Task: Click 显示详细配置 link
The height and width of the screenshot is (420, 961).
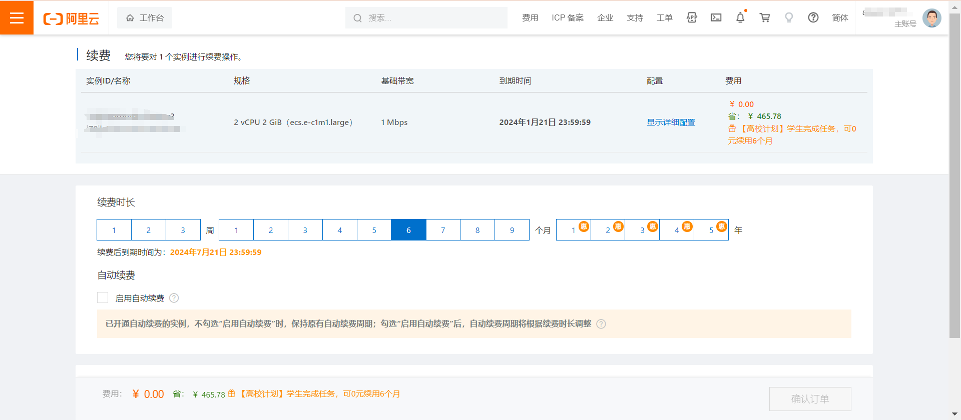Action: pyautogui.click(x=671, y=122)
